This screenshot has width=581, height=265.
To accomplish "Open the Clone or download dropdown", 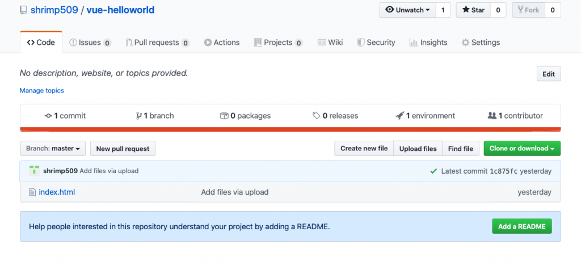I will pyautogui.click(x=522, y=149).
